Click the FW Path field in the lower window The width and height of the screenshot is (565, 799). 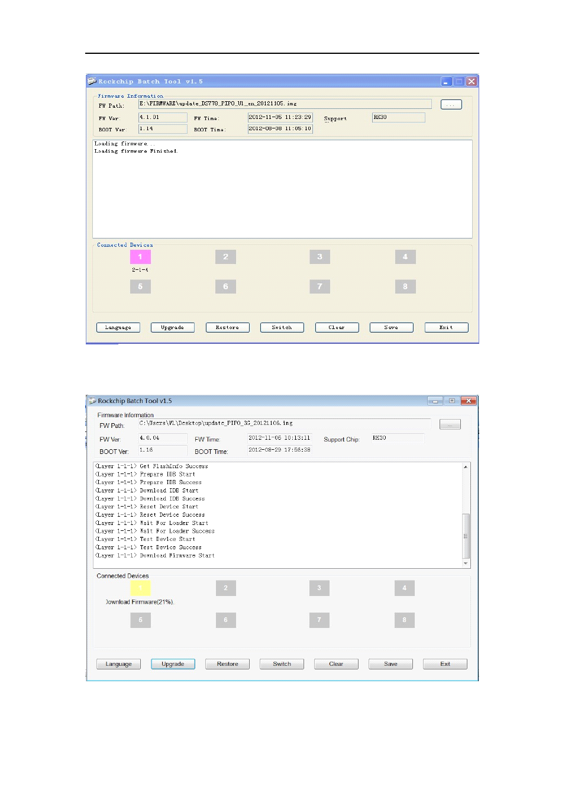[284, 423]
